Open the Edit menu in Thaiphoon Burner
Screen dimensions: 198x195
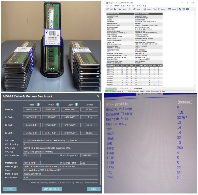coord(111,6)
